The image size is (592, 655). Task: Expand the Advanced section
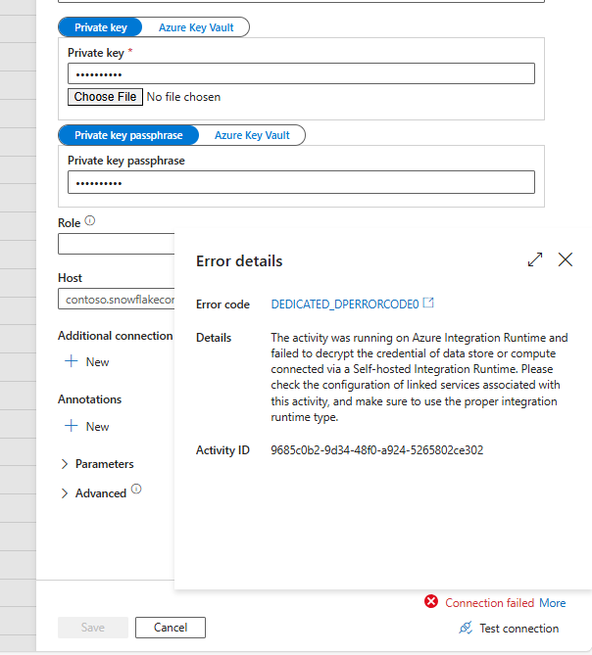click(x=94, y=493)
